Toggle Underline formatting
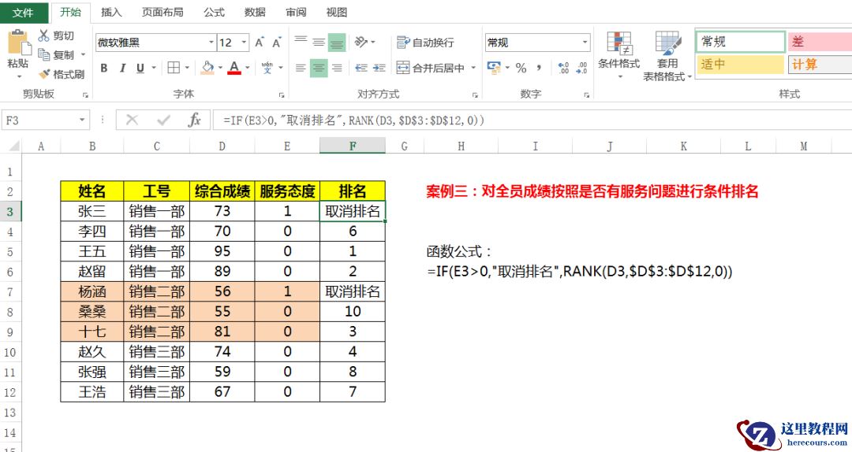The height and width of the screenshot is (452, 852). click(x=140, y=68)
